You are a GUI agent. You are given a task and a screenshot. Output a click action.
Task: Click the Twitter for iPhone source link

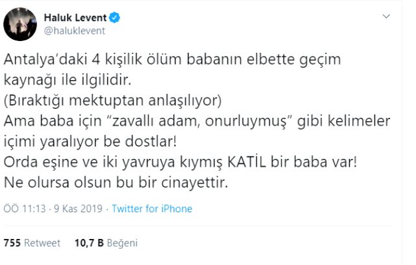(x=151, y=209)
